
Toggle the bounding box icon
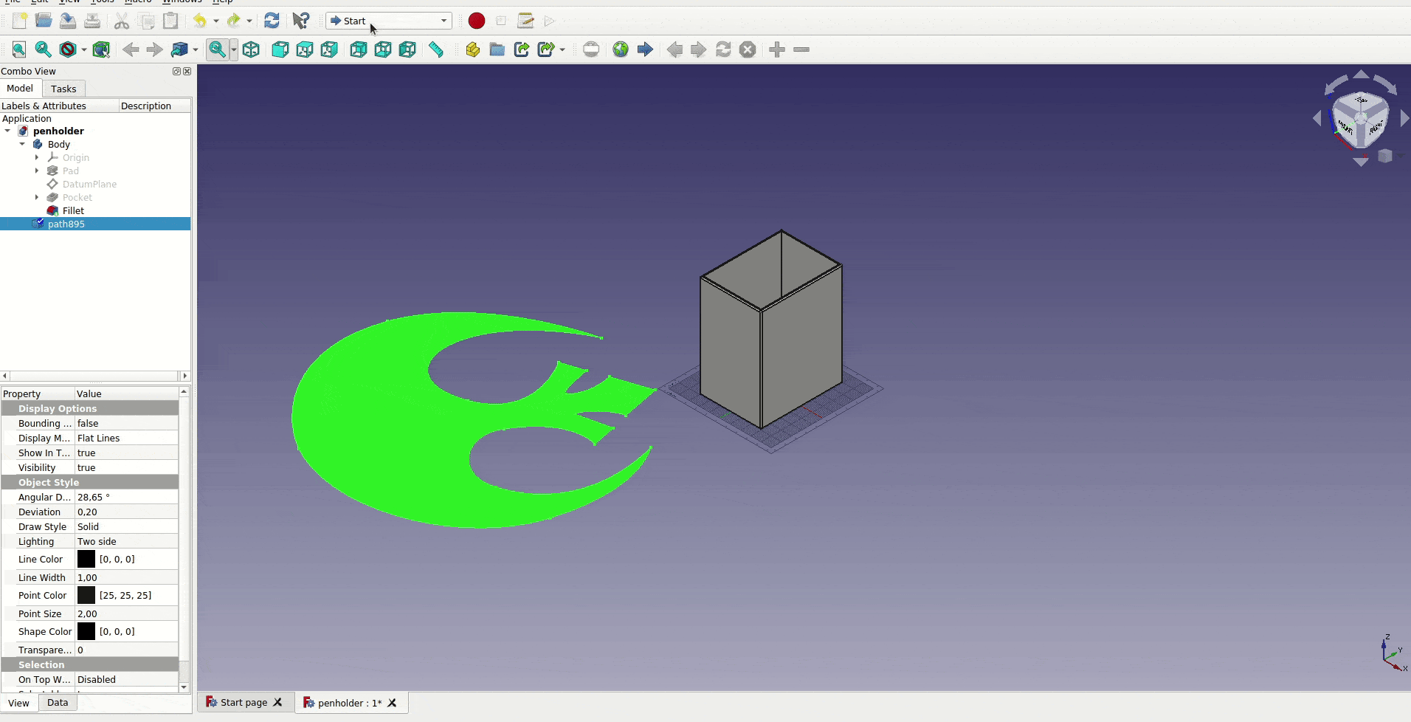[102, 49]
